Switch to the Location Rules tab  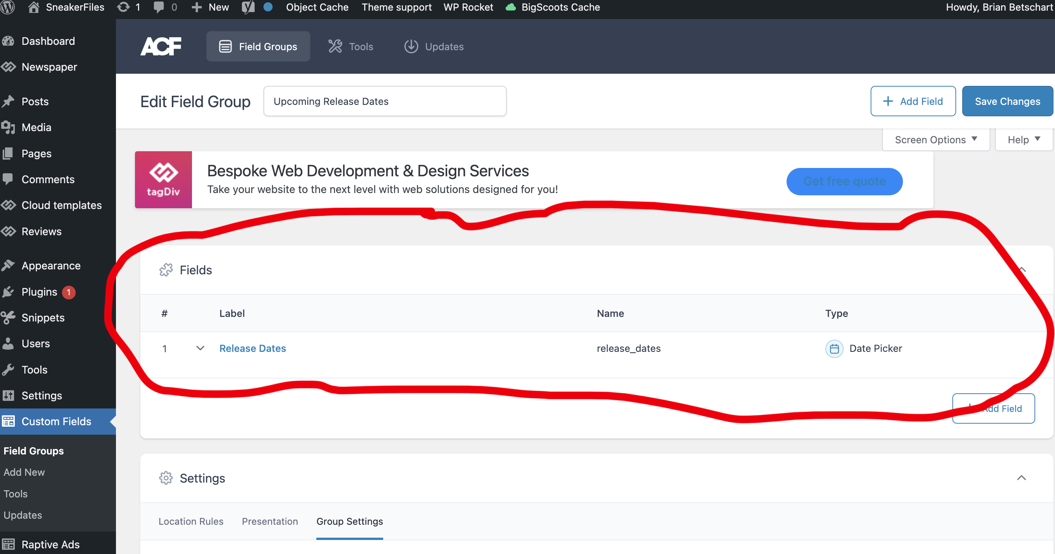(191, 521)
